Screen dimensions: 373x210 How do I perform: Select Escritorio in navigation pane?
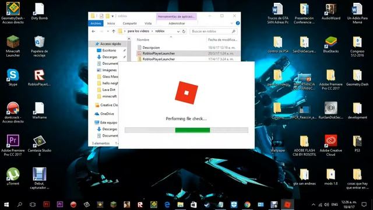click(x=109, y=51)
